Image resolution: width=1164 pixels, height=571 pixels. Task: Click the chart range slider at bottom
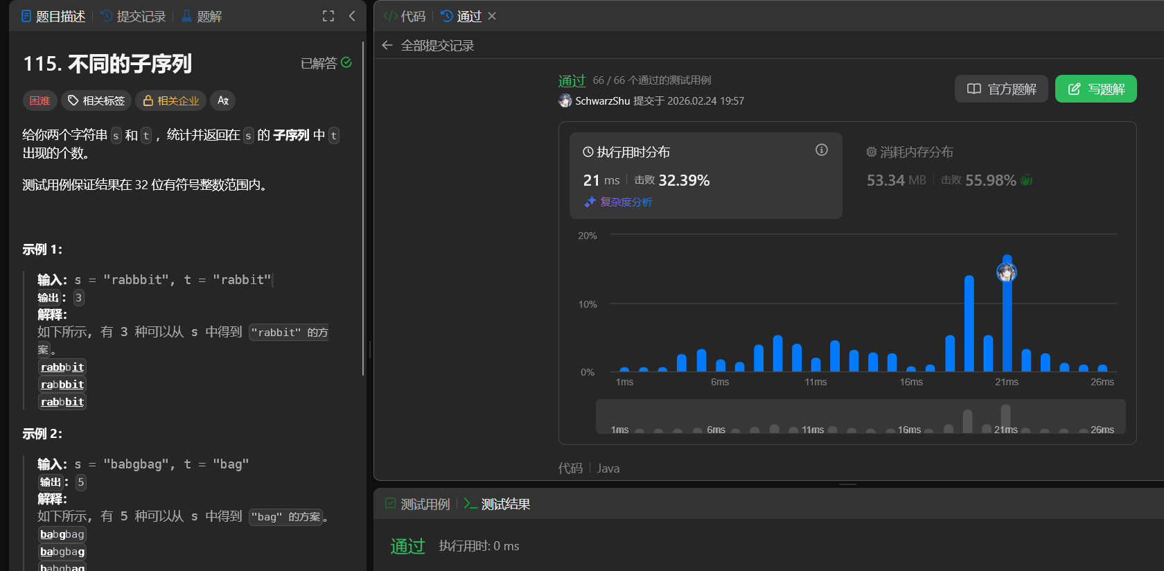pyautogui.click(x=861, y=418)
